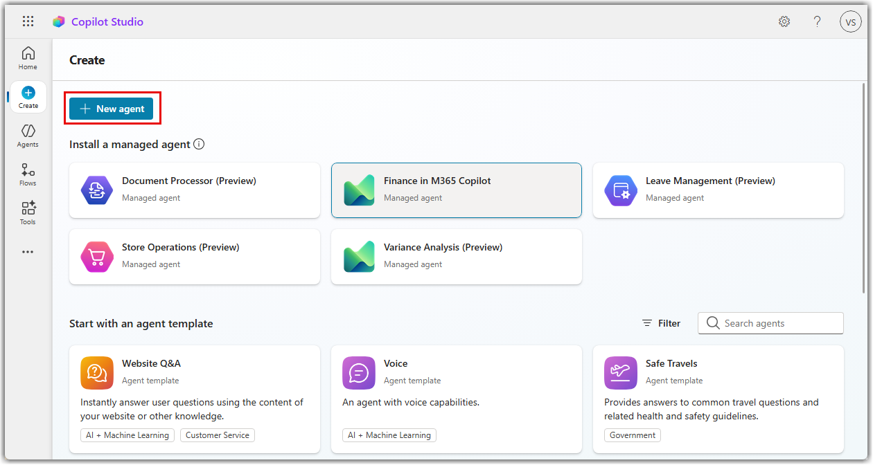
Task: Select the Document Processor (Preview) managed agent
Action: click(195, 190)
